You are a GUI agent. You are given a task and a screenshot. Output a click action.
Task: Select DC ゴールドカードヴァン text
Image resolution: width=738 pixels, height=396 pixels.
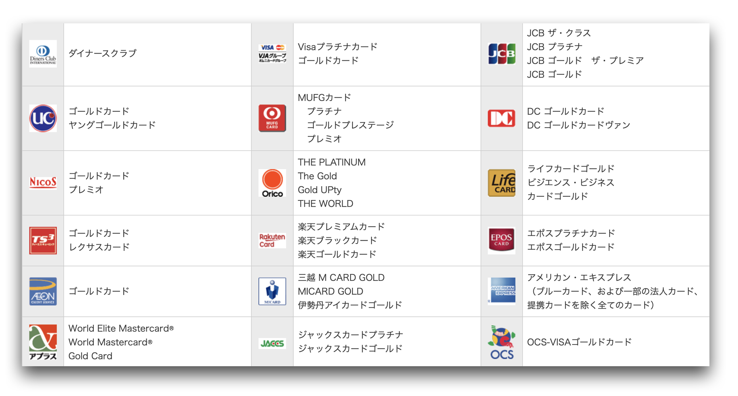point(579,125)
